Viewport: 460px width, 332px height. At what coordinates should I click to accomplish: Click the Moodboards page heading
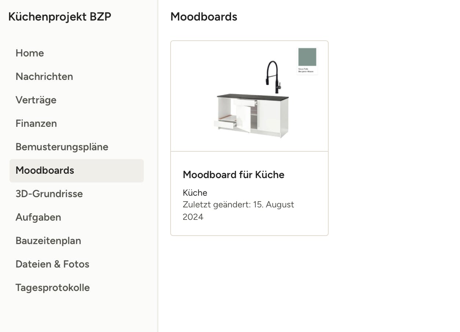coord(204,17)
